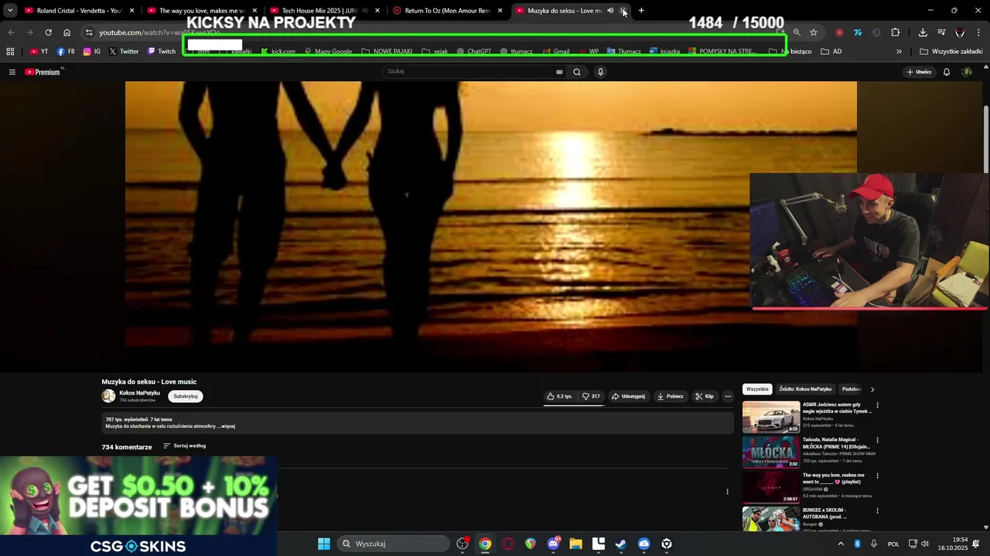Open the tab search dropdown arrow
990x556 pixels.
[9, 11]
